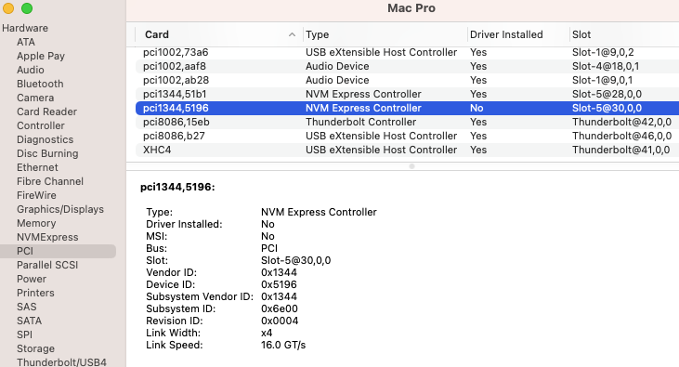Open Card Reader section
The height and width of the screenshot is (367, 679).
tap(46, 111)
